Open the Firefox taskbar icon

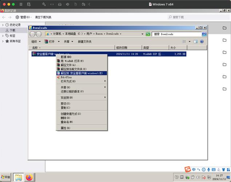tap(29, 177)
